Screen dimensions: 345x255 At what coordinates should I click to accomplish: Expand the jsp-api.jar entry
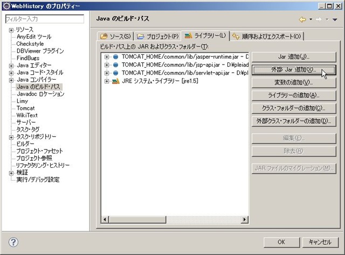point(107,65)
